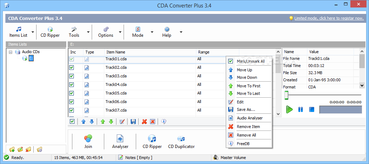This screenshot has height=164, width=369.
Task: Click list settings folder gear icon
Action: point(39,149)
